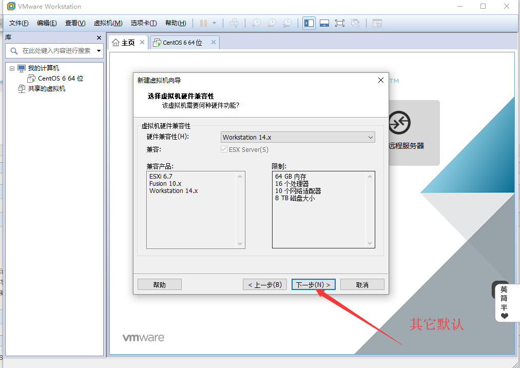This screenshot has width=520, height=368.
Task: Toggle the ESX Server(S) checkbox
Action: (224, 149)
